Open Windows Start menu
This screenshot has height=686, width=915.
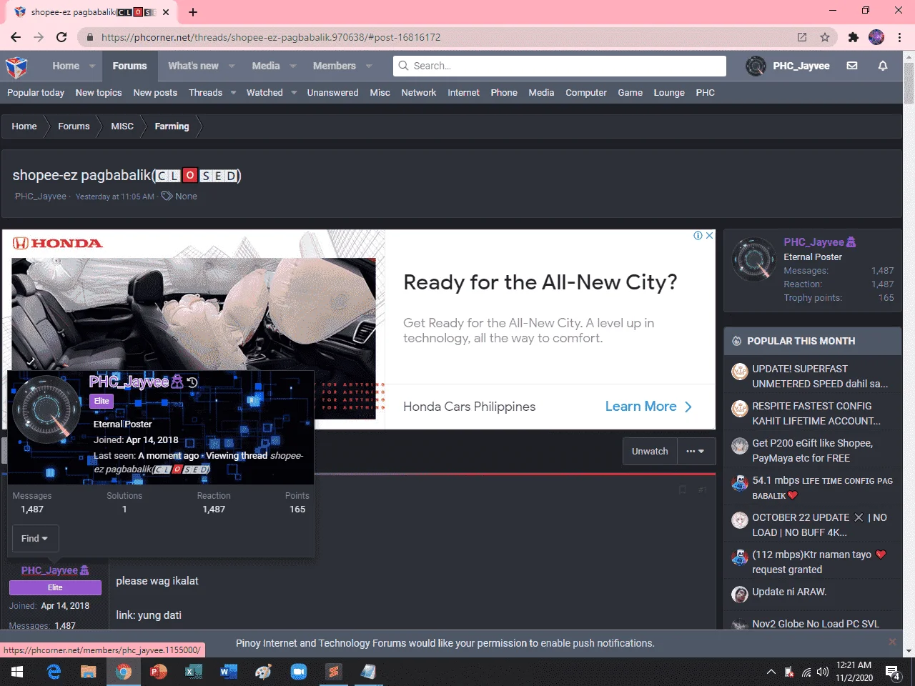tap(17, 672)
